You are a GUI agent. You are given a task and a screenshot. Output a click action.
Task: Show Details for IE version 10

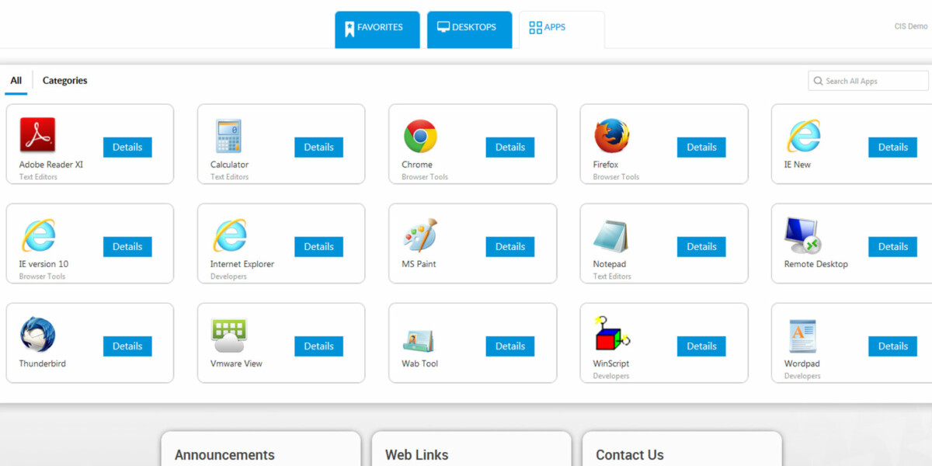tap(127, 247)
